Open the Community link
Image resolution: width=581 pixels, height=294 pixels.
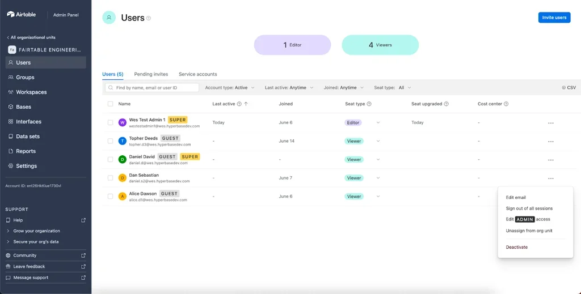[x=45, y=255]
